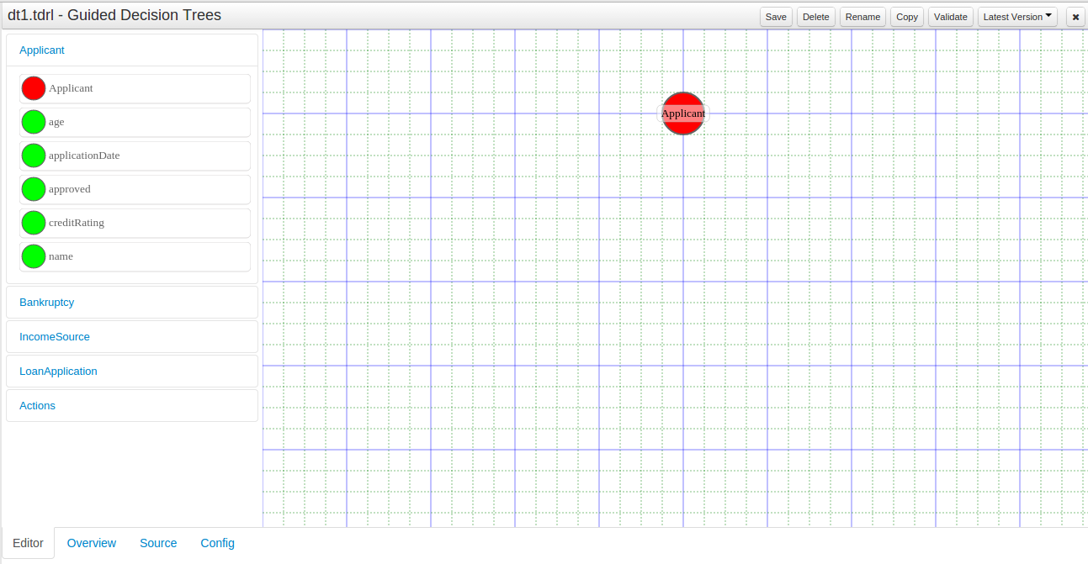Collapse the Applicant section header

point(42,50)
